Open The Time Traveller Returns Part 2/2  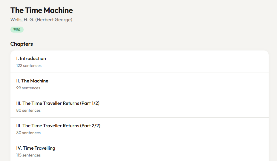139,129
